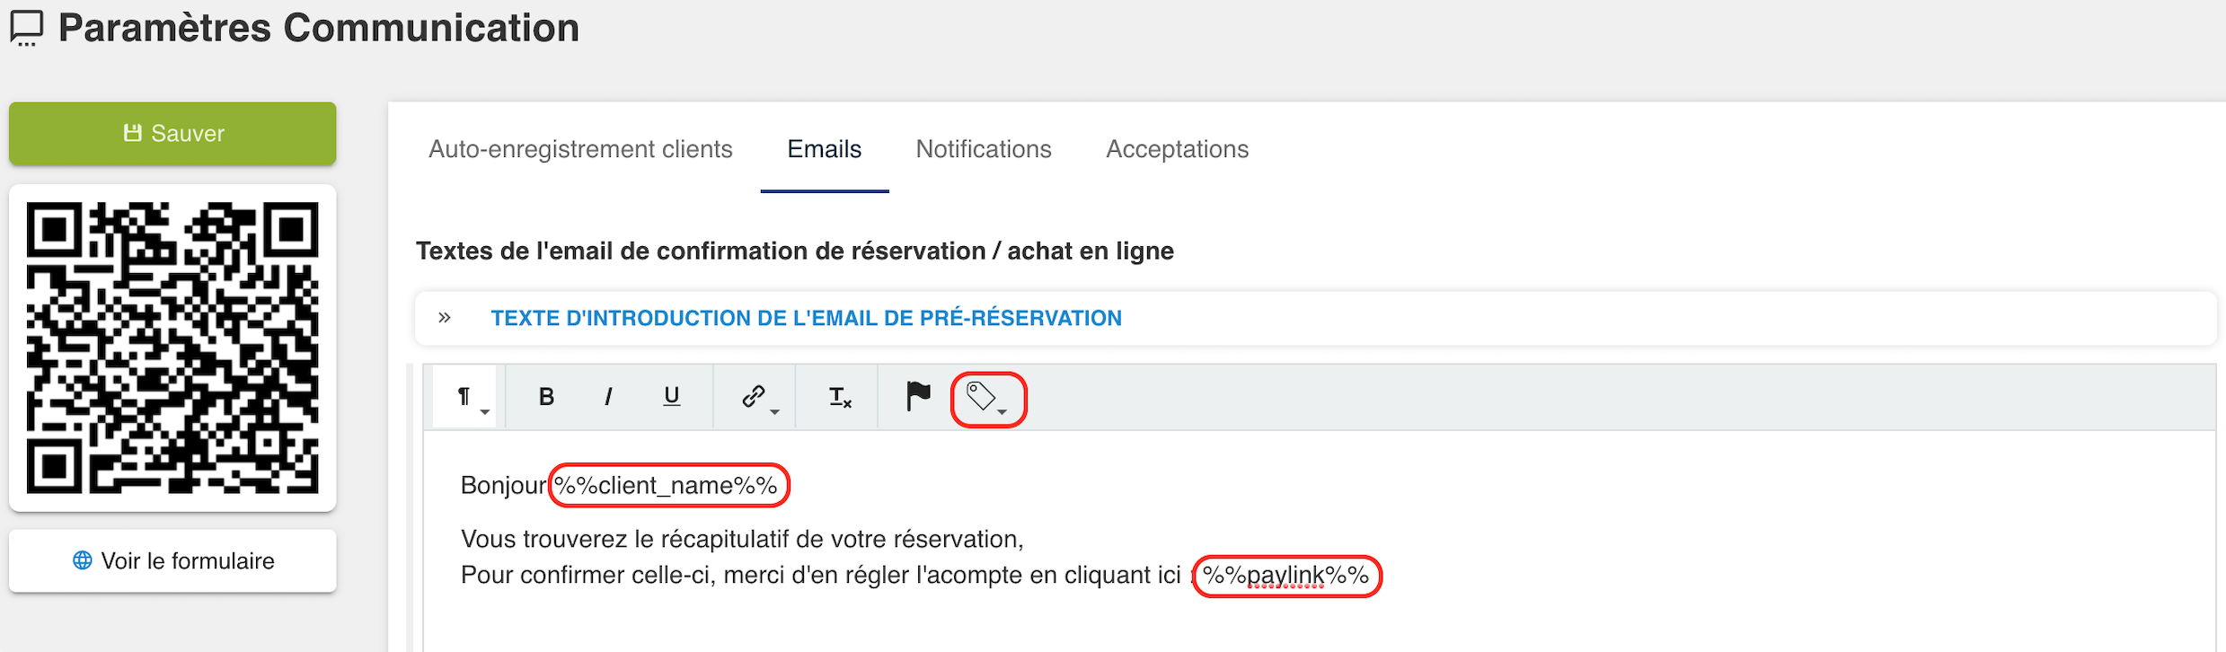Apply italic formatting
Screen dimensions: 2226x652
pyautogui.click(x=608, y=396)
